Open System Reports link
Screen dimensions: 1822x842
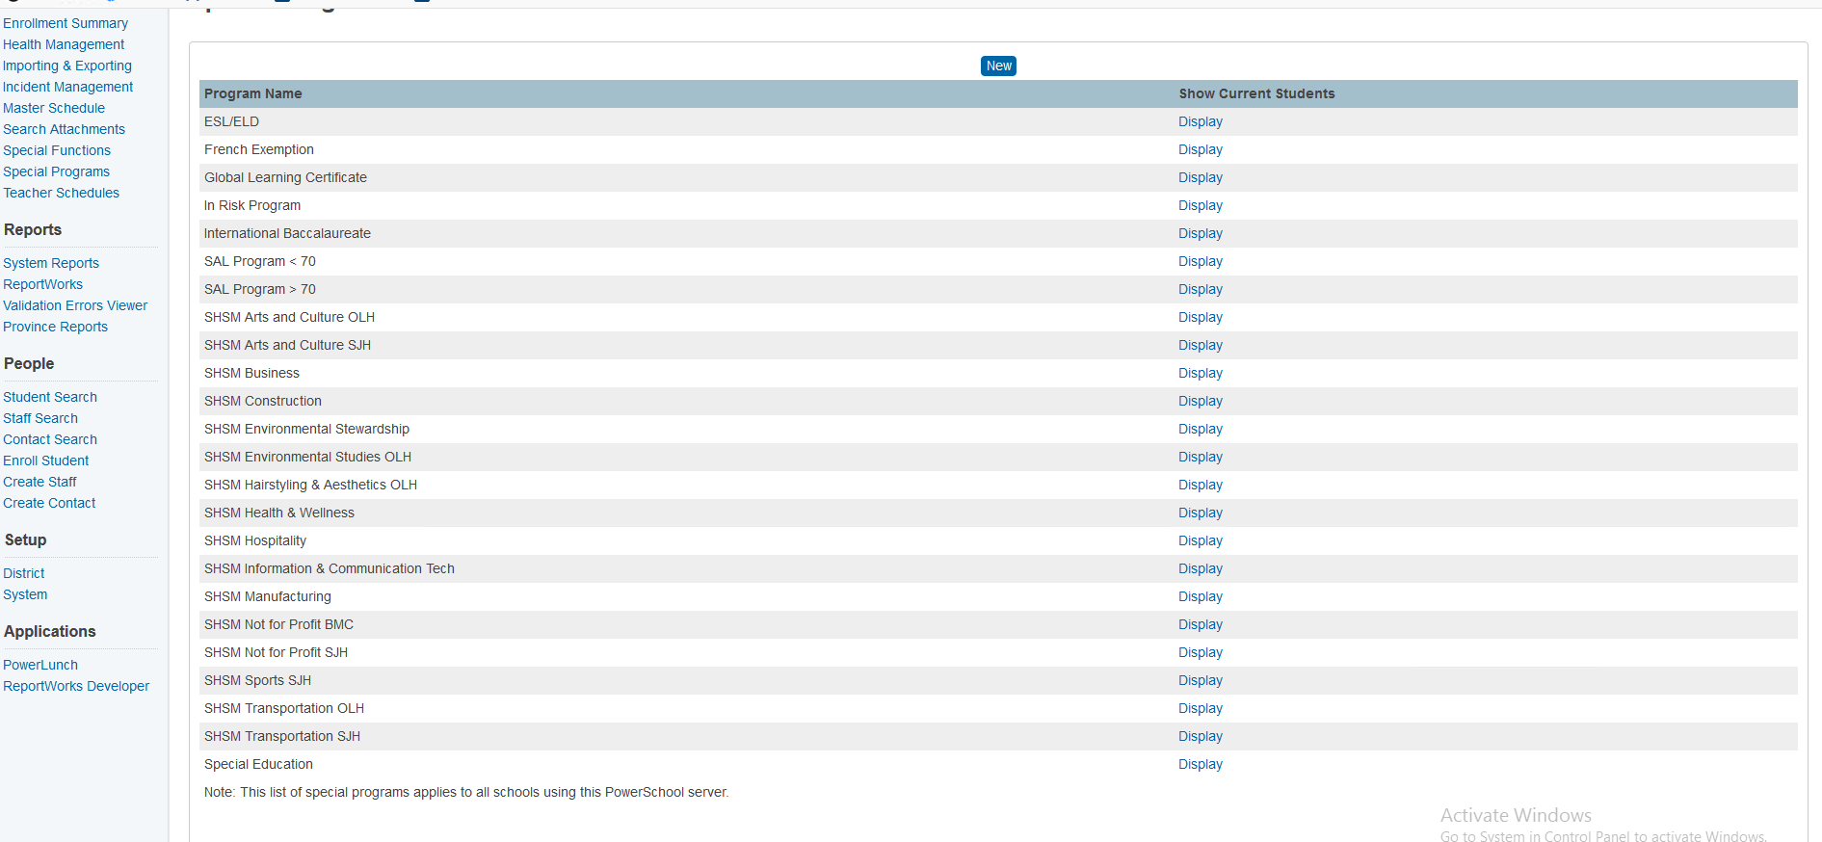[51, 263]
